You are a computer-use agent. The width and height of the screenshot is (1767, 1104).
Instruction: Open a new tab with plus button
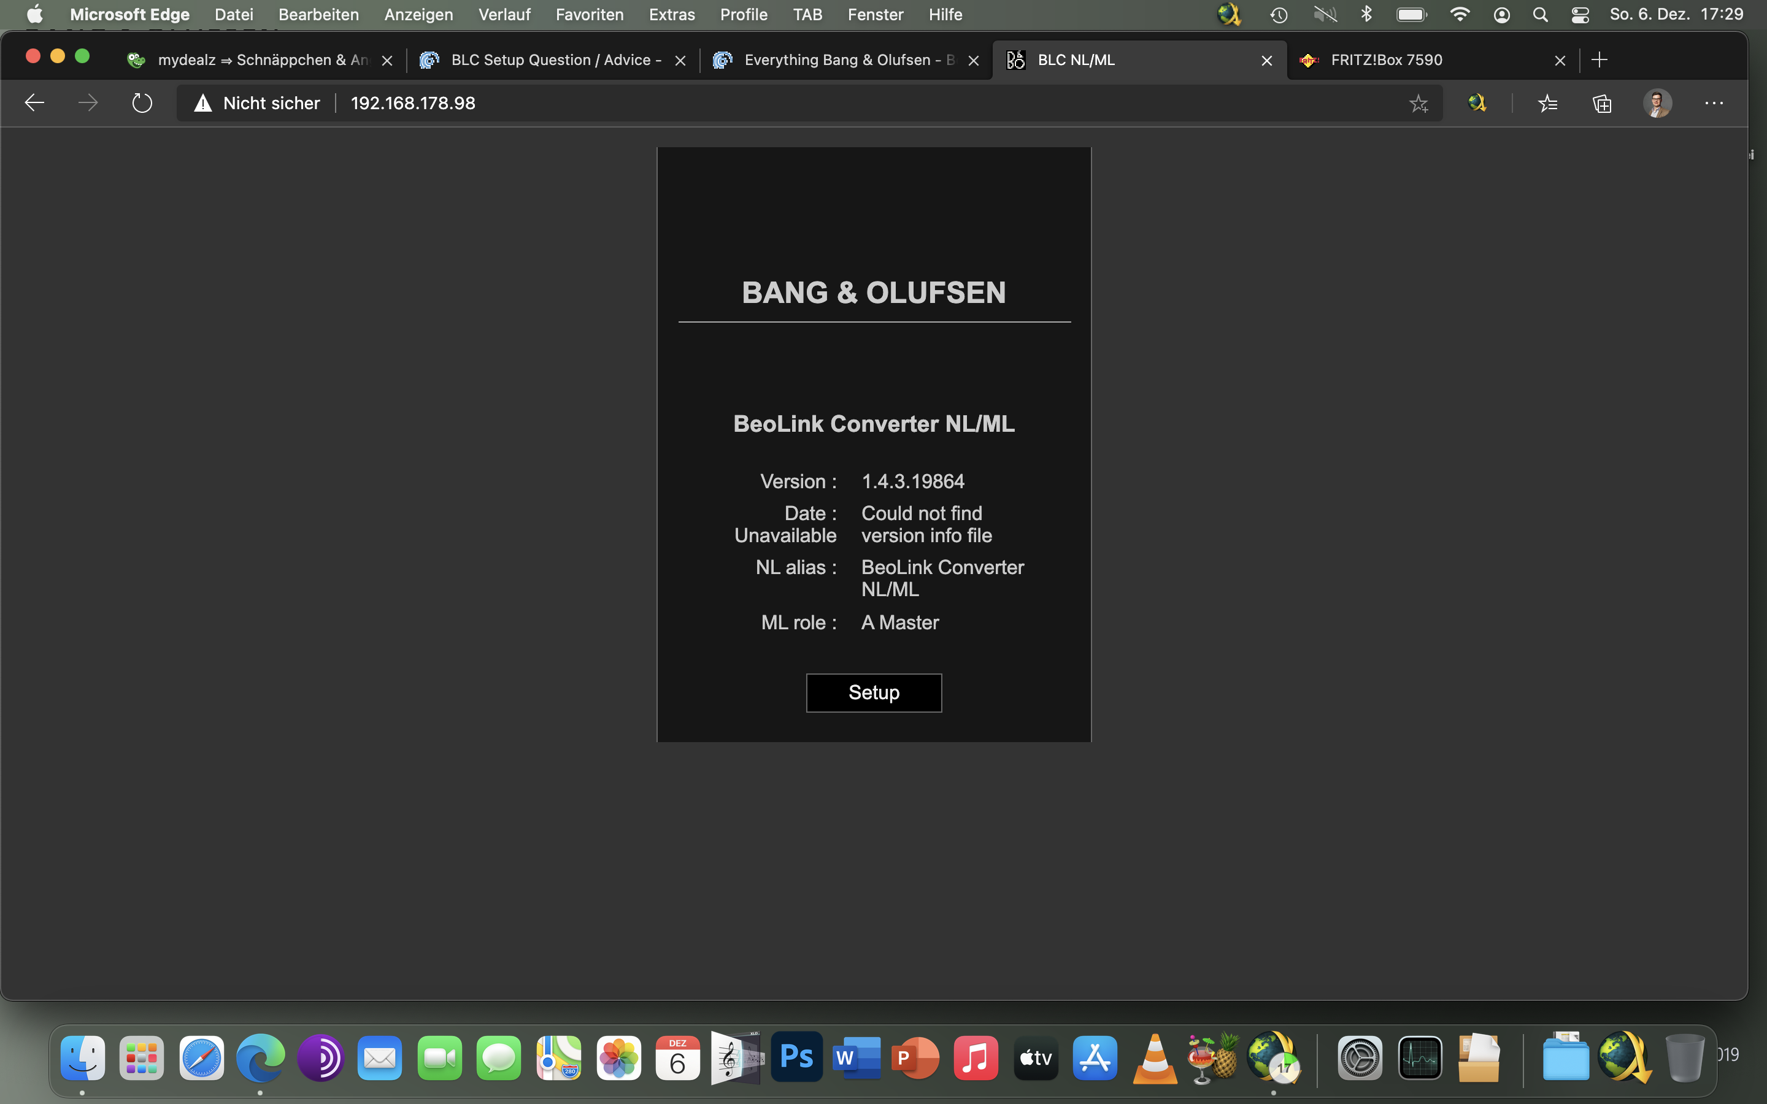click(x=1599, y=60)
